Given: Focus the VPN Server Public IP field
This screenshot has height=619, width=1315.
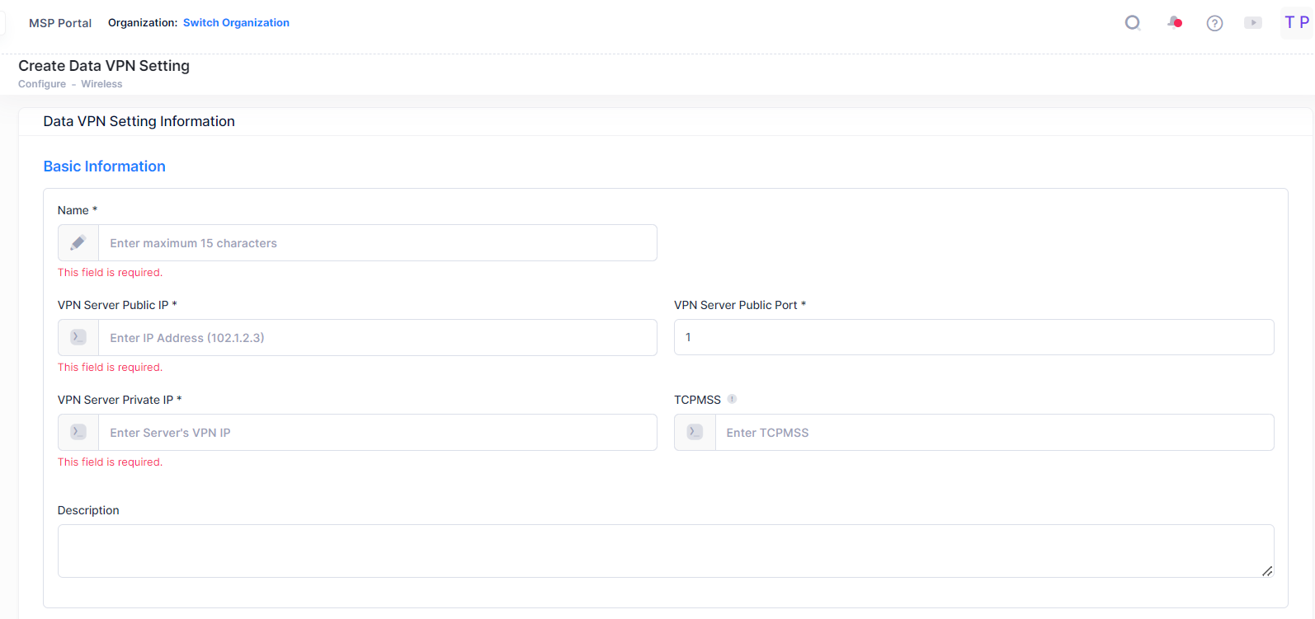Looking at the screenshot, I should (377, 338).
